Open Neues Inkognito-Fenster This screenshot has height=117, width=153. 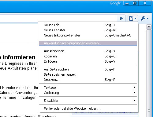tap(88, 35)
